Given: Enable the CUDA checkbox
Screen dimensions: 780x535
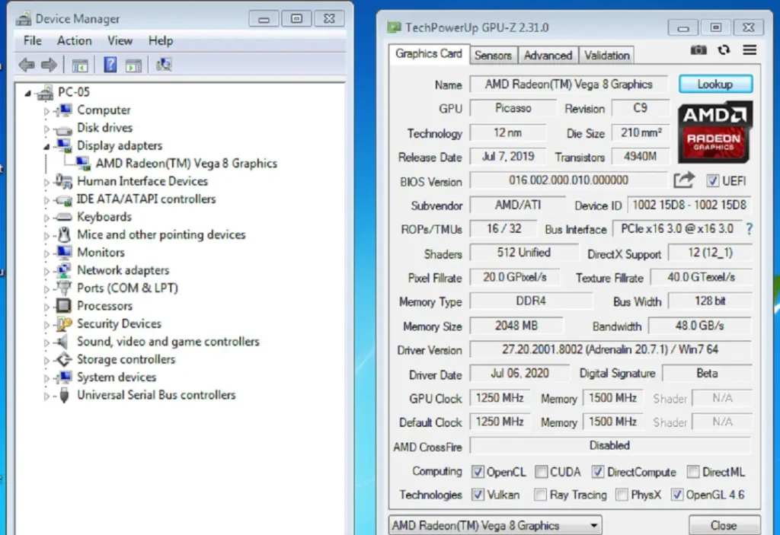Looking at the screenshot, I should point(542,472).
